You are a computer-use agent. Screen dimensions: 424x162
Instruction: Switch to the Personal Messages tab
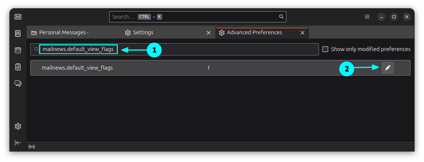coord(64,33)
